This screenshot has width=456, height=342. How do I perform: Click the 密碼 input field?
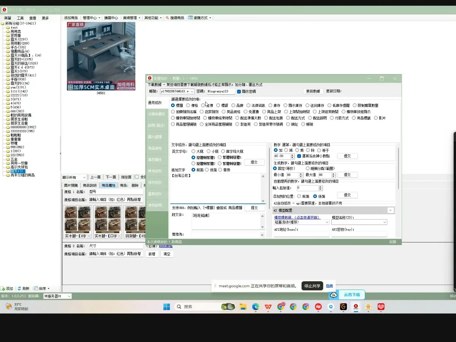221,92
